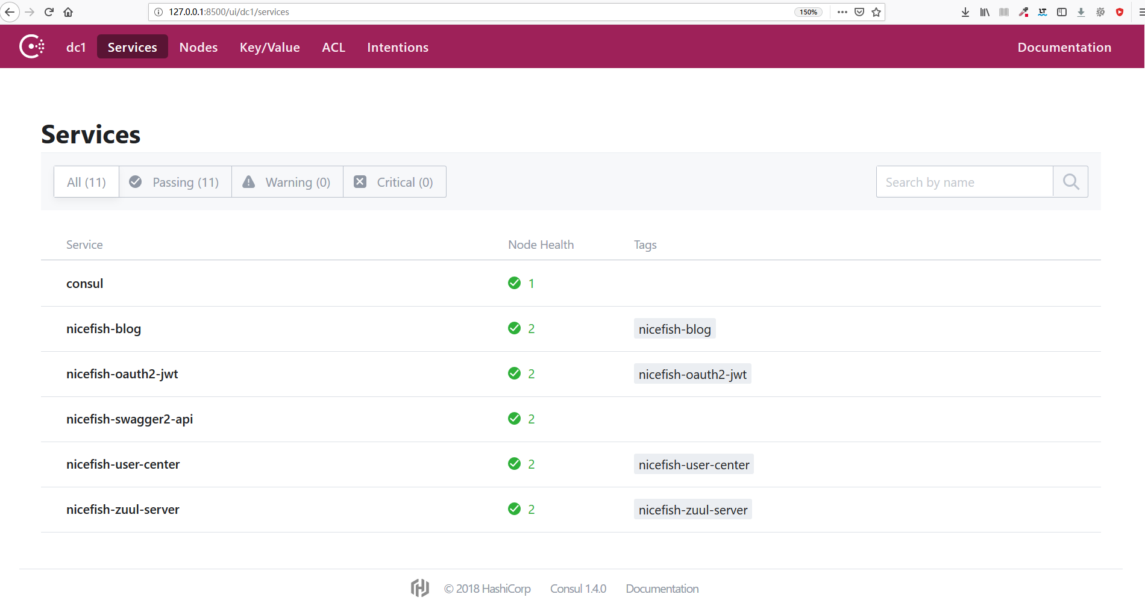Click the nicefish-oauth2-jwt tag badge

point(692,374)
